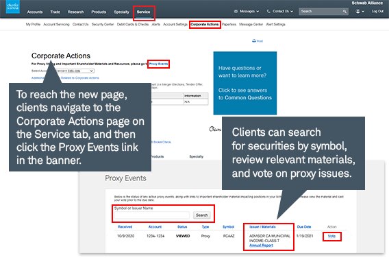Open the BrokerCheck link
This screenshot has width=389, height=262.
point(162,142)
